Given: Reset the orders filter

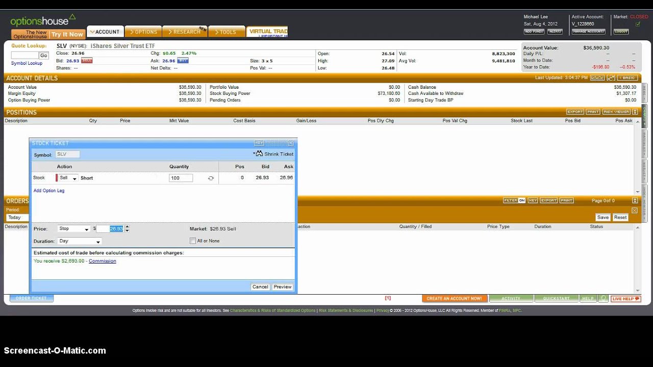Looking at the screenshot, I should (x=620, y=217).
